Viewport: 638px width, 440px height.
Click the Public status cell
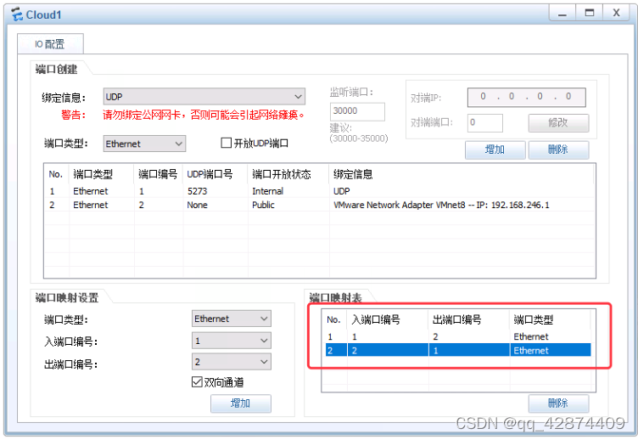(263, 205)
